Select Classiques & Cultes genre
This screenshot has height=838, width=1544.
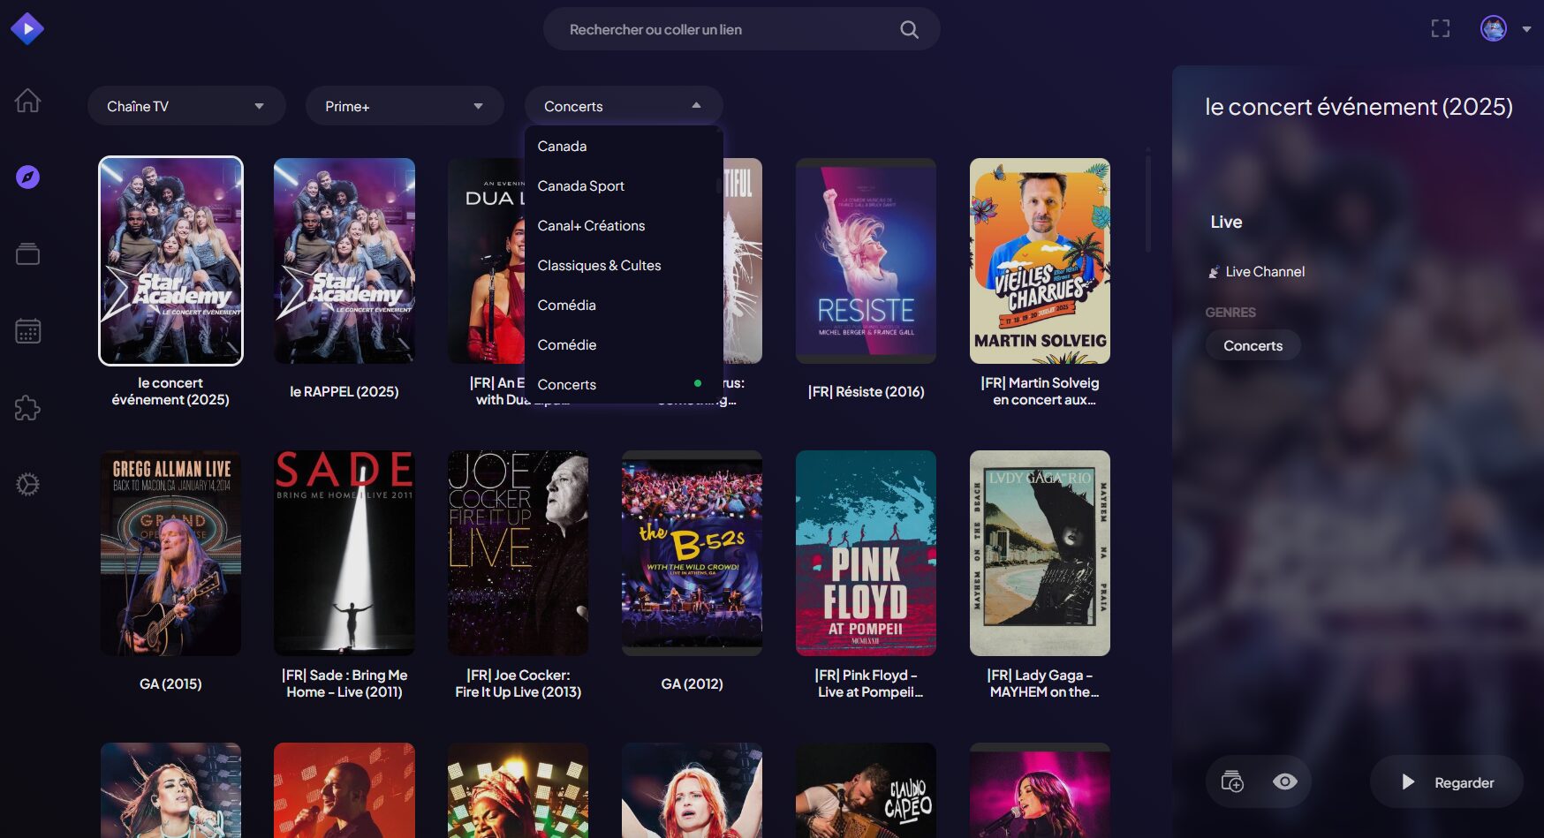pyautogui.click(x=624, y=265)
